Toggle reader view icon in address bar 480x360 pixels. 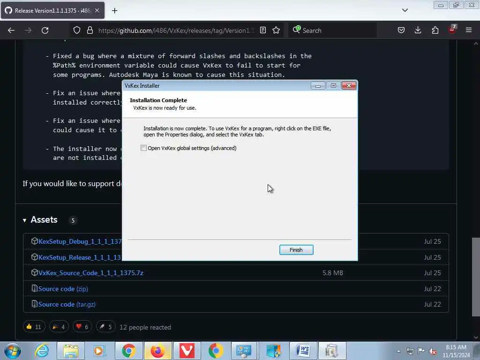(x=262, y=30)
